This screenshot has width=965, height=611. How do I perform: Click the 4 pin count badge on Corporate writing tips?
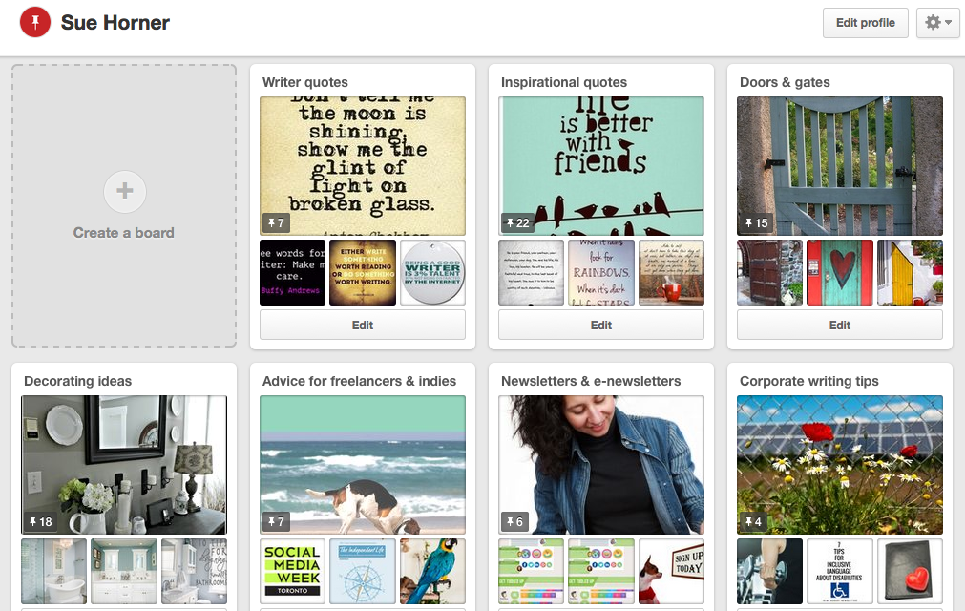point(753,522)
